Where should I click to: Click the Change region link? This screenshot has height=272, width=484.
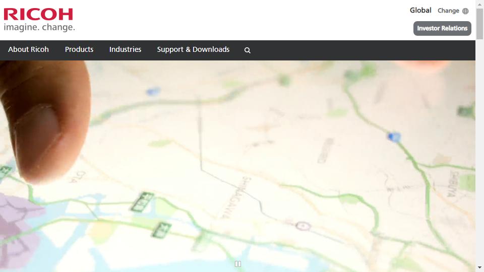tap(448, 11)
